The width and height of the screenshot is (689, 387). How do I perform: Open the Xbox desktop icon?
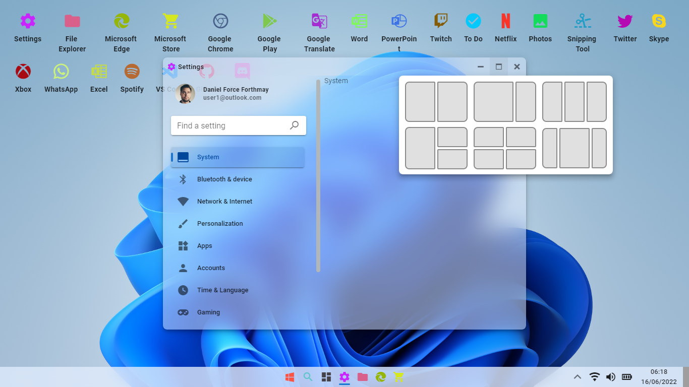pos(23,79)
